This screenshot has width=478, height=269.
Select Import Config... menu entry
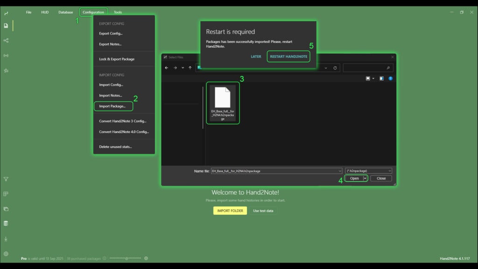(x=124, y=85)
